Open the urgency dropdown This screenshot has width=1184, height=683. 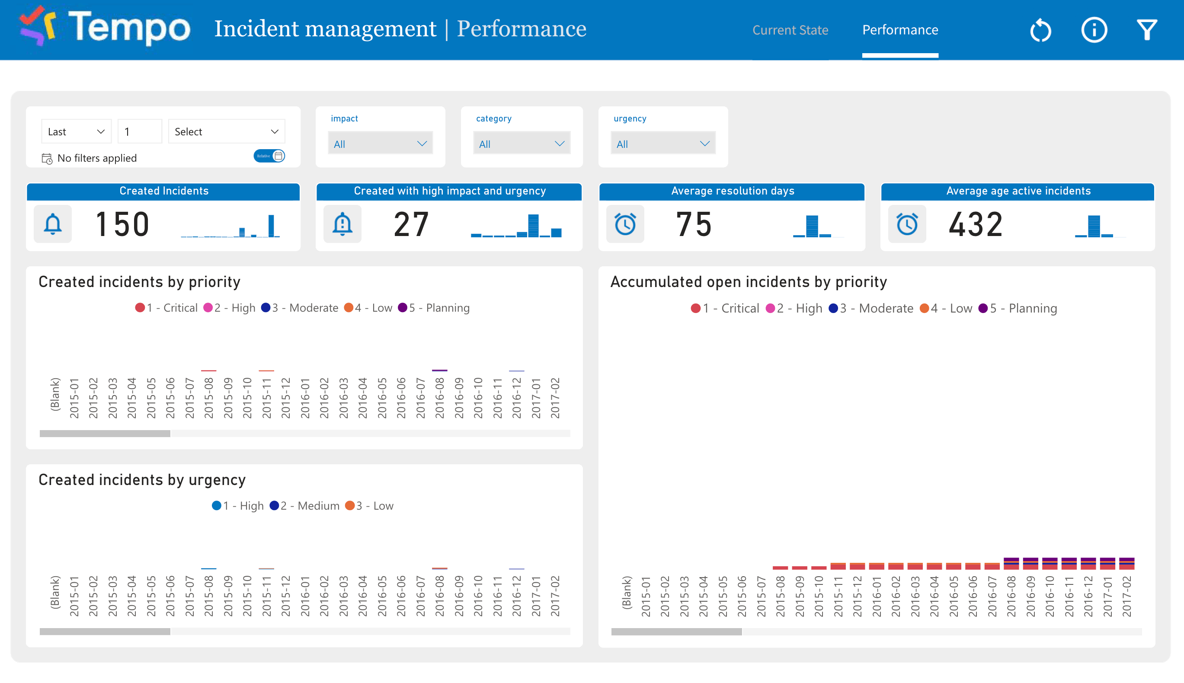(663, 144)
